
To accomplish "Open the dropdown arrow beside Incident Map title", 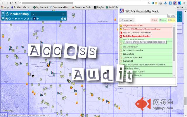I will click(x=33, y=14).
